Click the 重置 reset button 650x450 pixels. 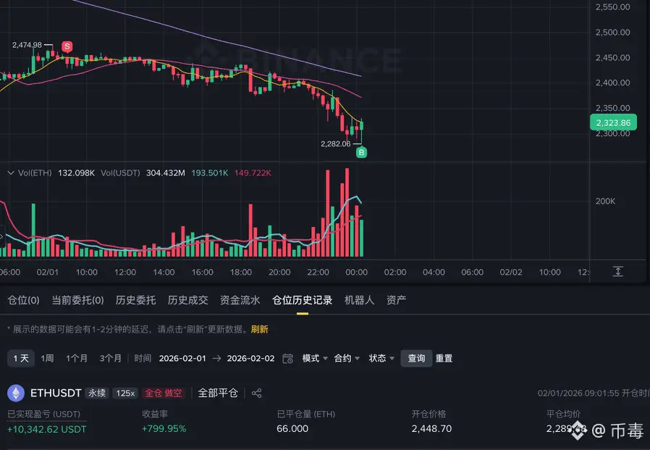tap(444, 358)
